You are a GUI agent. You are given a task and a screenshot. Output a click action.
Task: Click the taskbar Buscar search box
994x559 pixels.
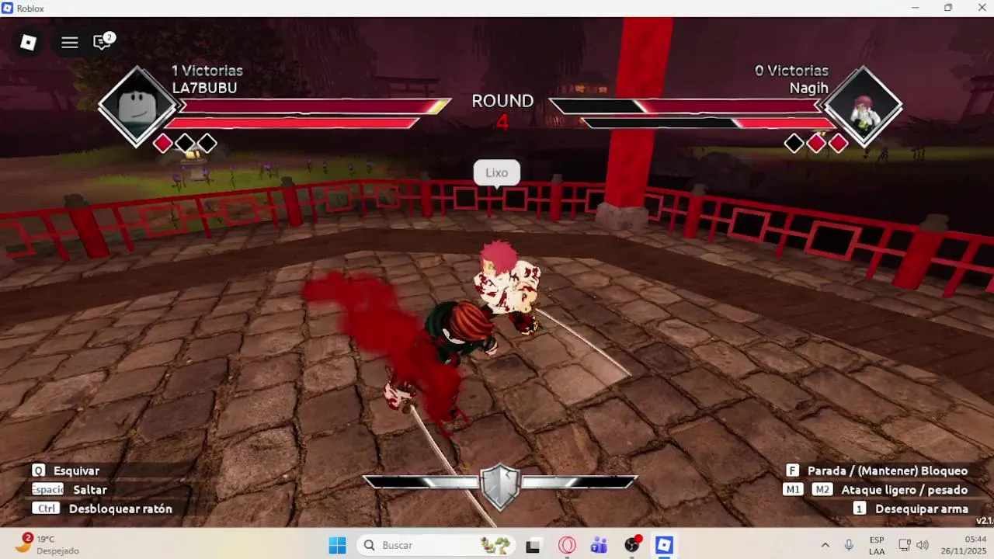click(437, 545)
